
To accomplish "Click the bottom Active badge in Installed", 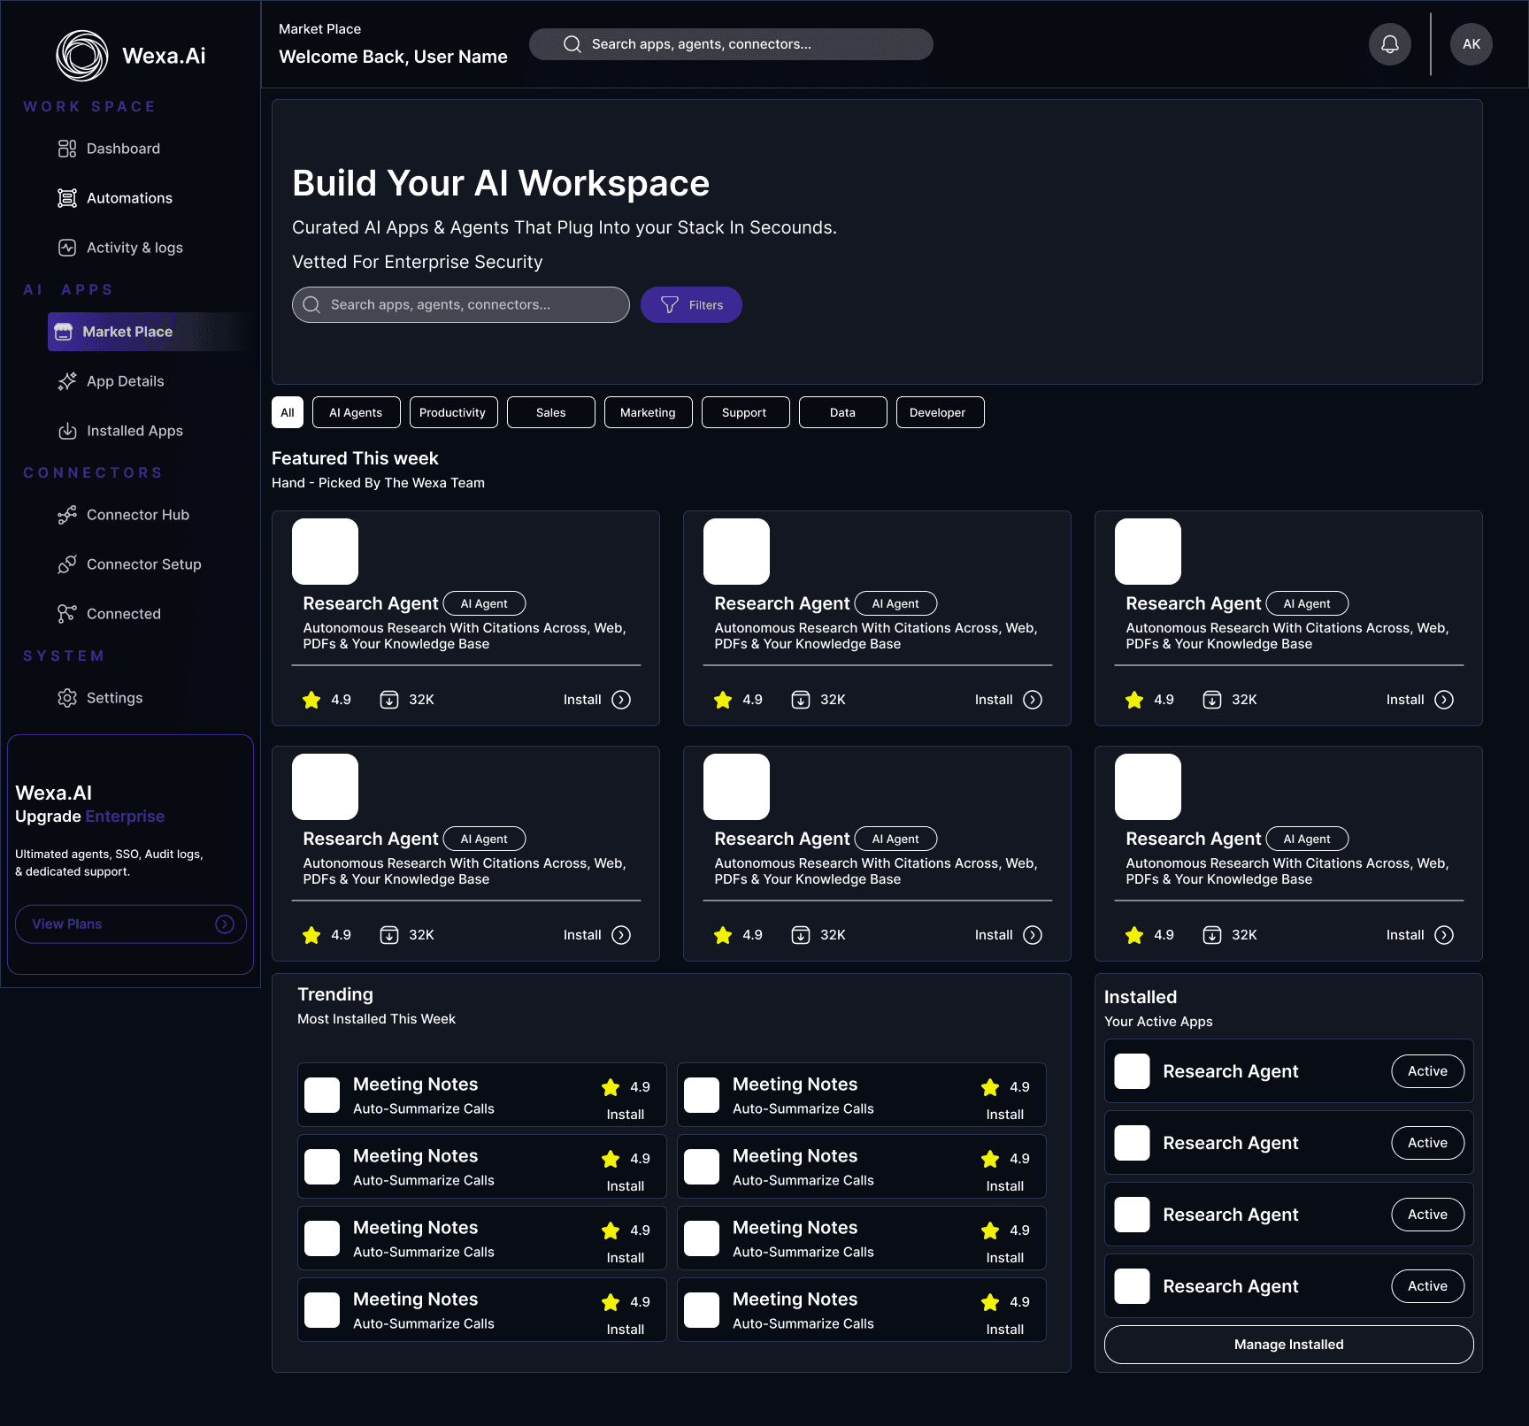I will pos(1427,1286).
